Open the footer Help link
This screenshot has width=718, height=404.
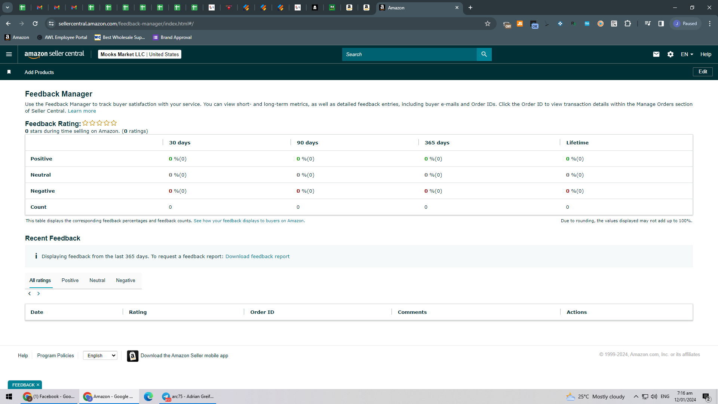[23, 356]
